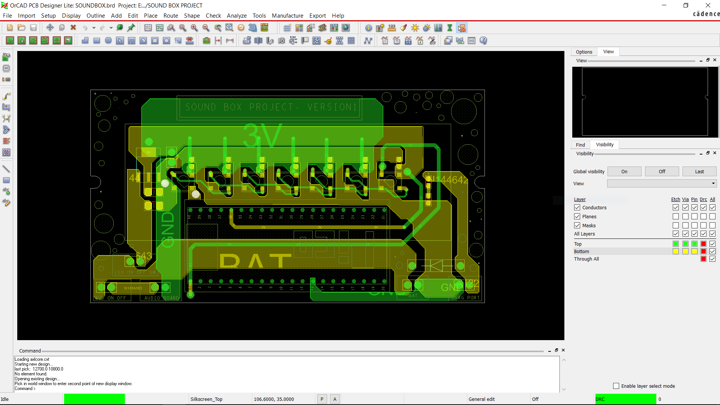Click the red X Delete icon
This screenshot has height=405, width=720.
(73, 28)
